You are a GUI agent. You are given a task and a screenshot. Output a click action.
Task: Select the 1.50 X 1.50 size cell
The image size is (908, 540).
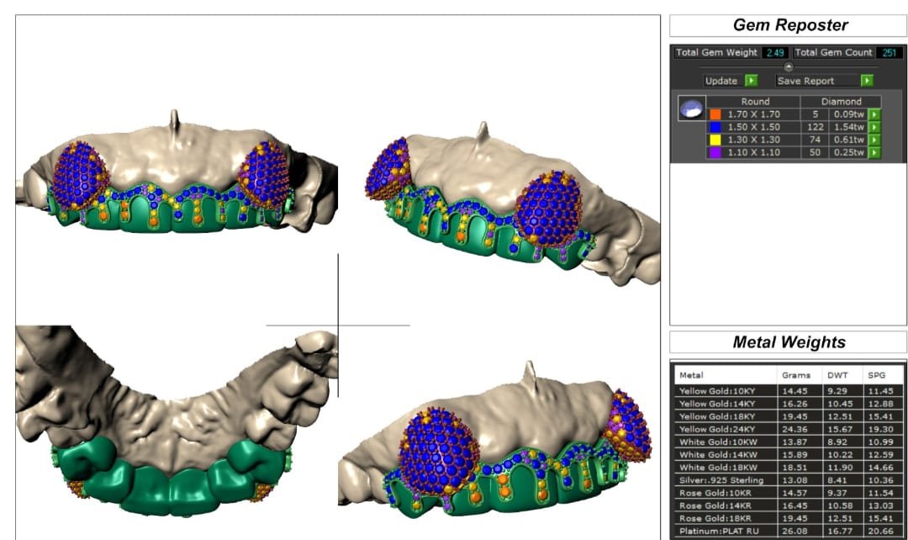point(754,127)
